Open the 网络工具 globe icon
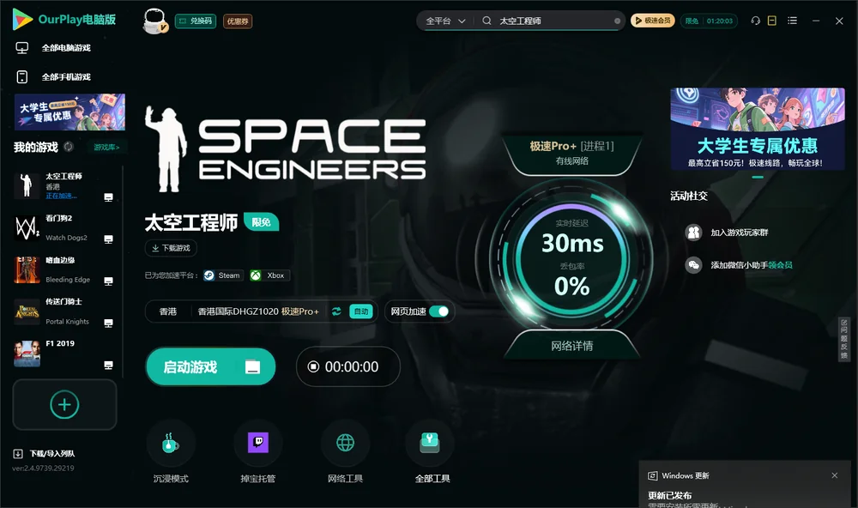Image resolution: width=858 pixels, height=508 pixels. 345,443
